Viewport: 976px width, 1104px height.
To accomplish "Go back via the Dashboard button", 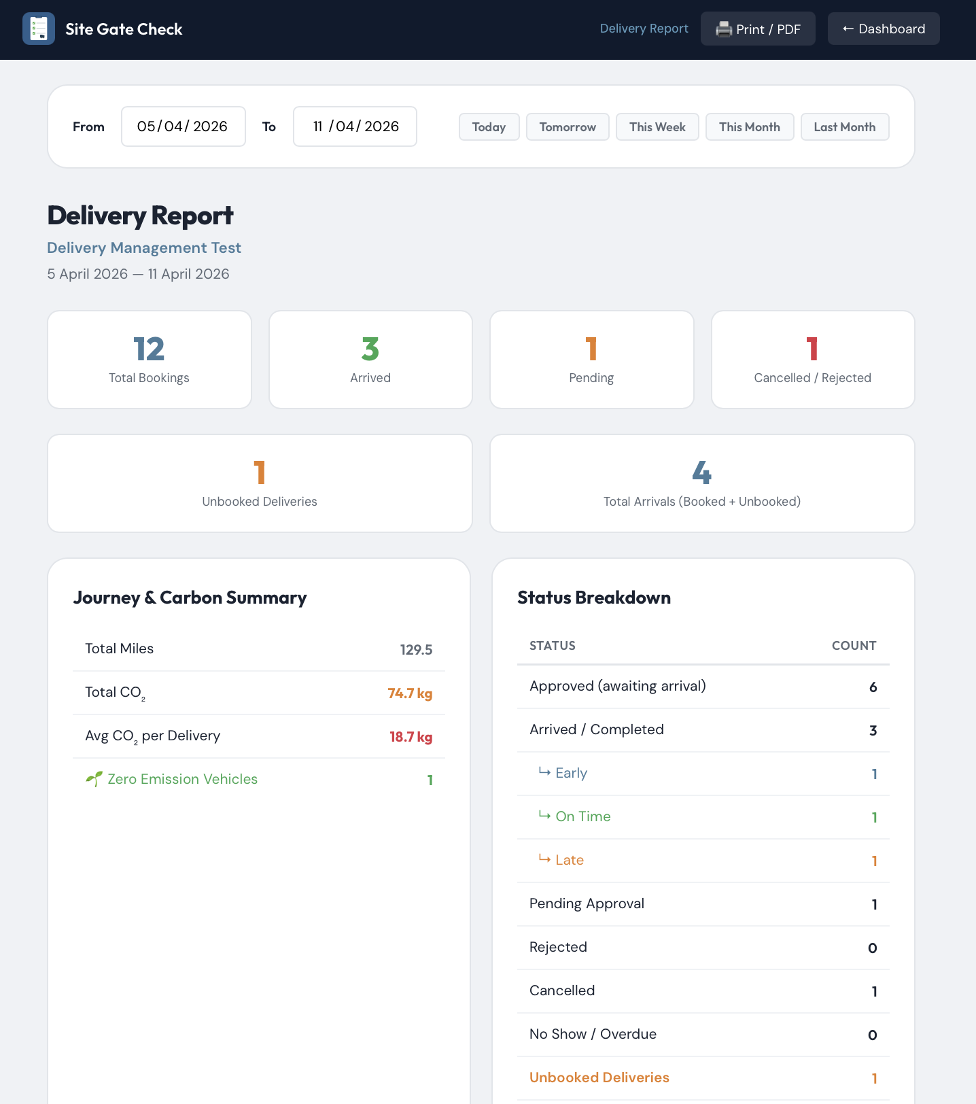I will click(x=884, y=29).
